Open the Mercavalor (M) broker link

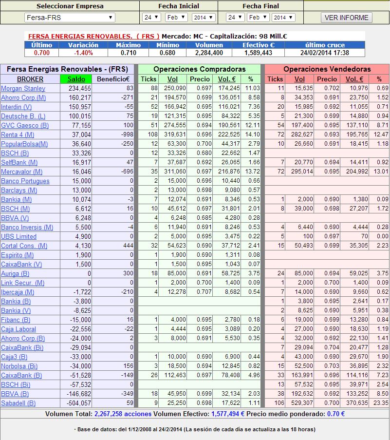[x=21, y=172]
